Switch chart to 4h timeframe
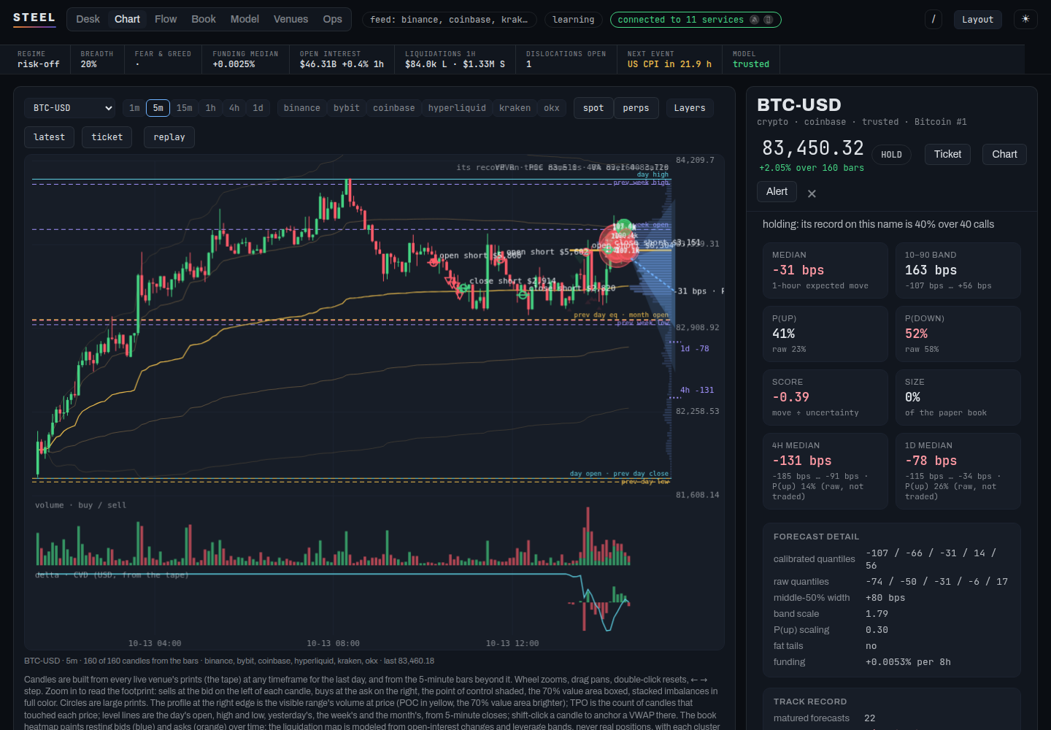The width and height of the screenshot is (1051, 730). [x=234, y=108]
